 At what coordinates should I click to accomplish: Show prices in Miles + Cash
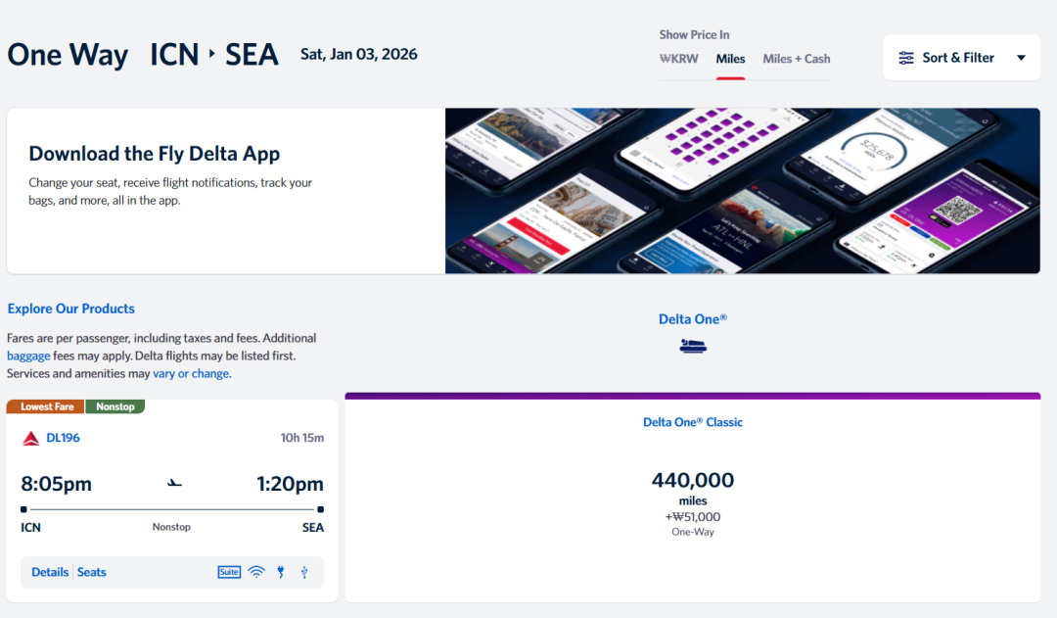pyautogui.click(x=796, y=59)
